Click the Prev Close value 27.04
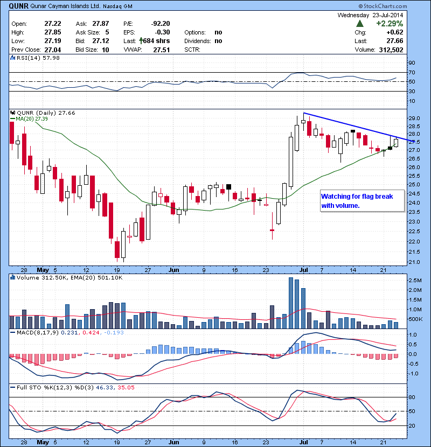431x447 pixels. 53,50
